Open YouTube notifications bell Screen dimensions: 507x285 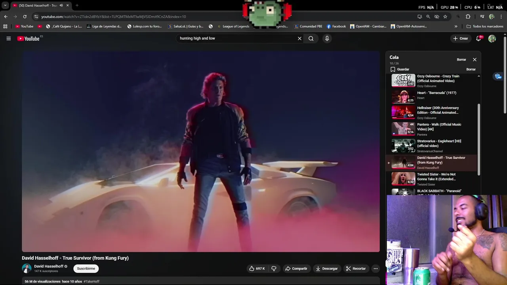point(479,38)
